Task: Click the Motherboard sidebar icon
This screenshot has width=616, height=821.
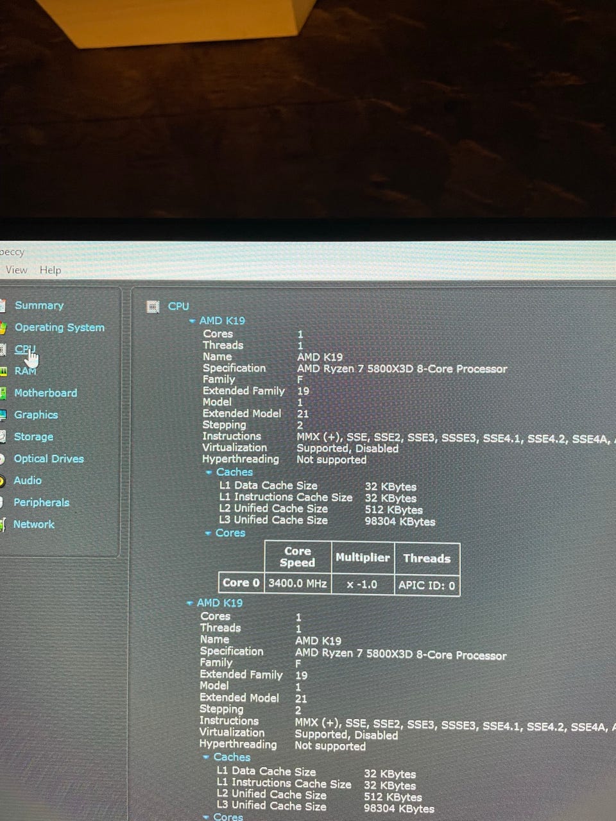Action: coord(3,393)
